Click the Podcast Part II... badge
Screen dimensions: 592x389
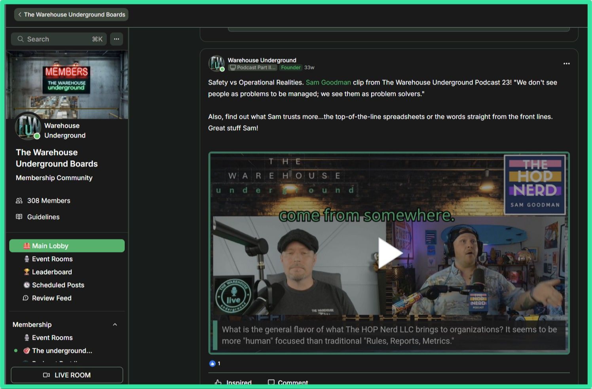coord(252,68)
